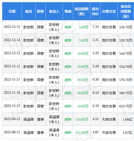Click the 成交均价 column header

click(x=95, y=11)
